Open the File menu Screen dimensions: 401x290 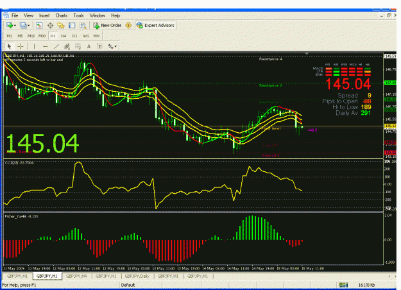tap(15, 15)
